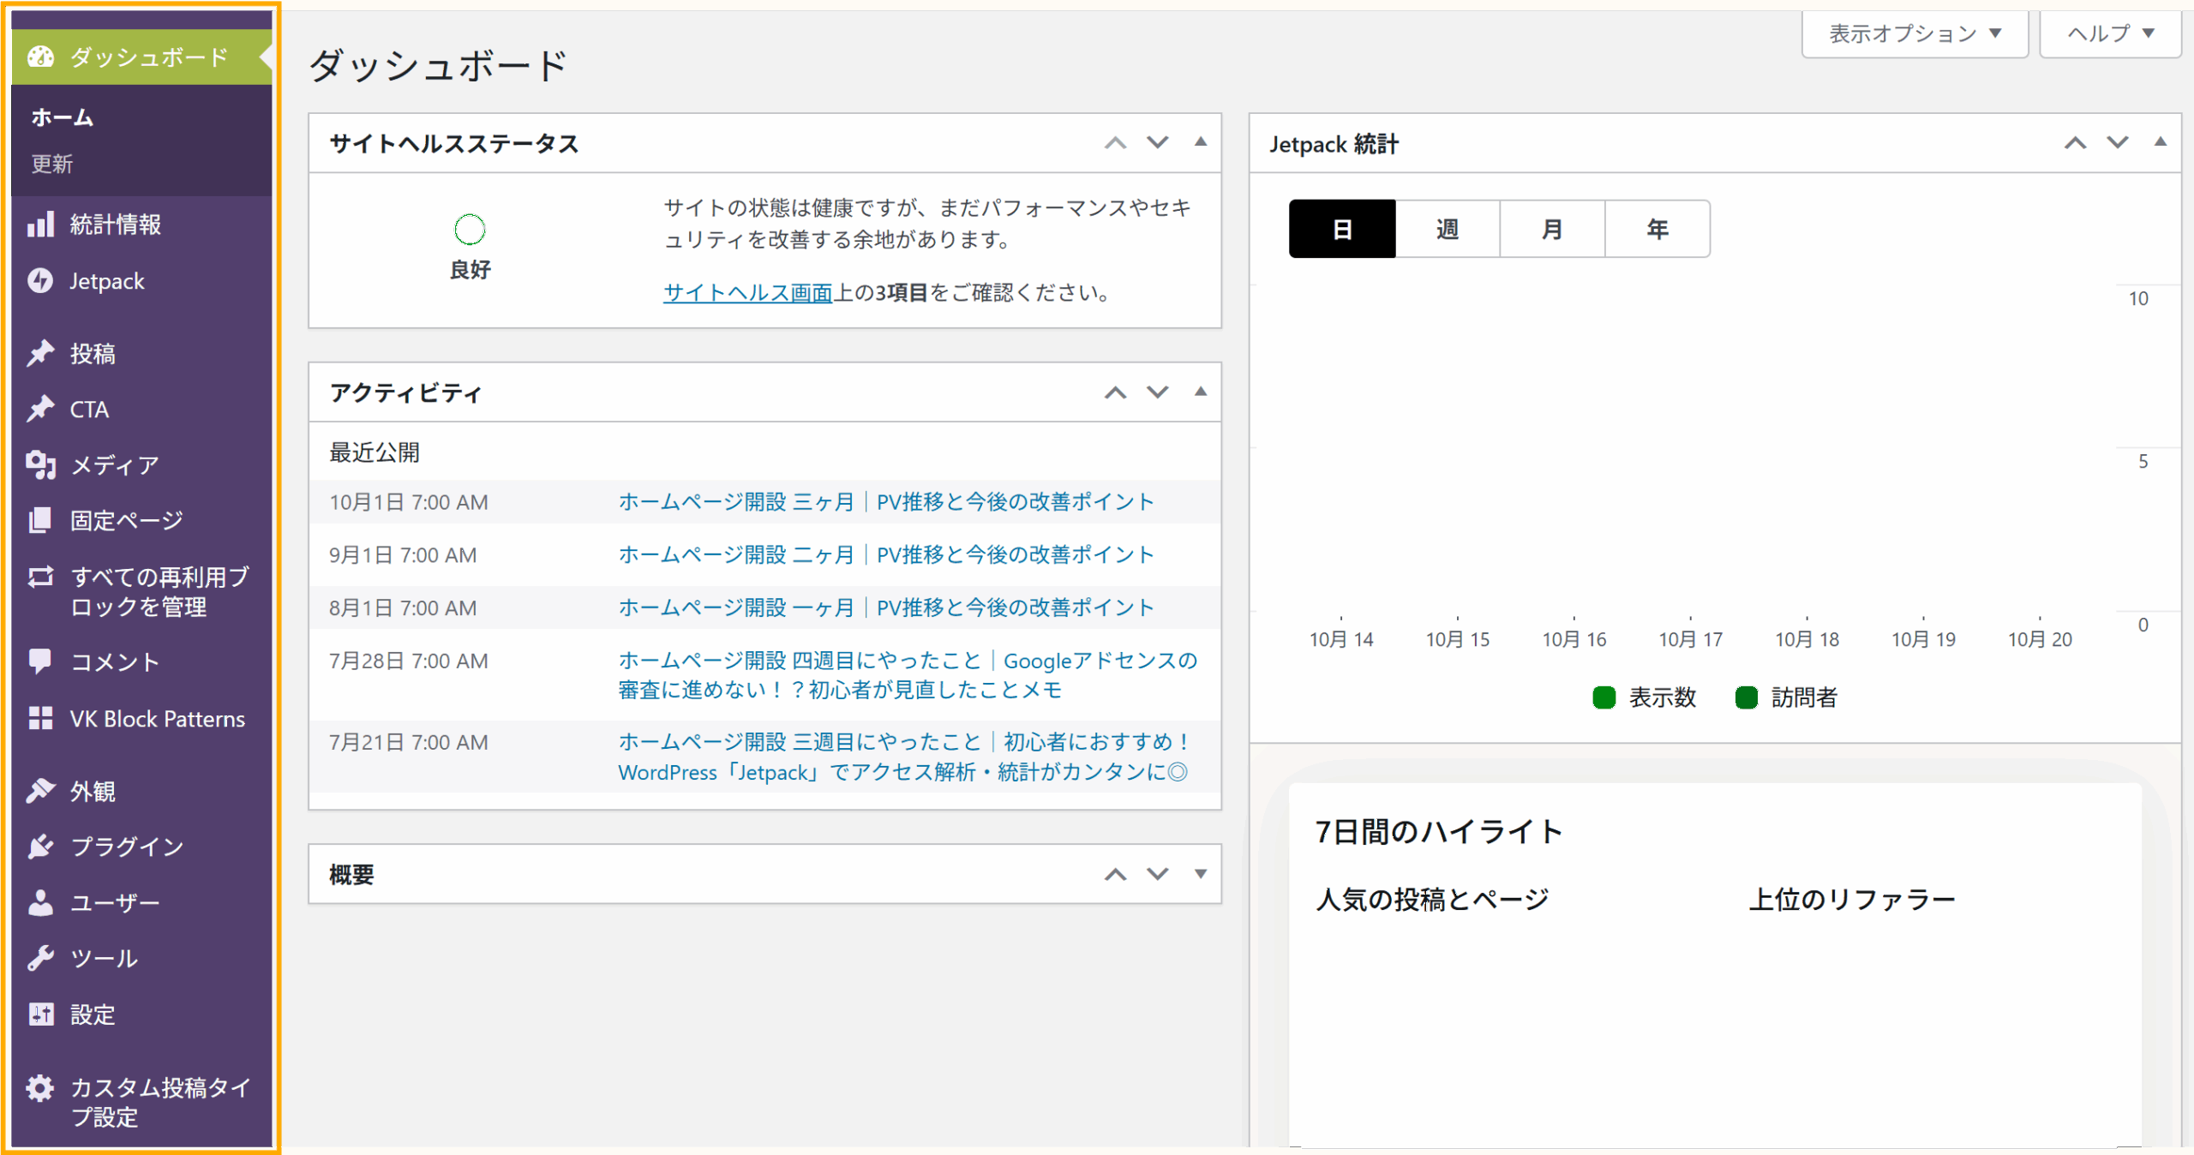The height and width of the screenshot is (1155, 2194).
Task: Click the Jetpack lightning icon in sidebar
Action: coord(40,281)
